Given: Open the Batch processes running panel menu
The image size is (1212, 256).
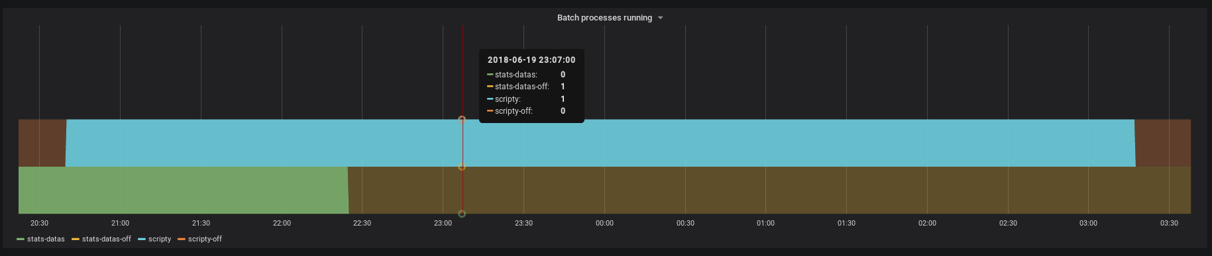Looking at the screenshot, I should click(x=604, y=18).
